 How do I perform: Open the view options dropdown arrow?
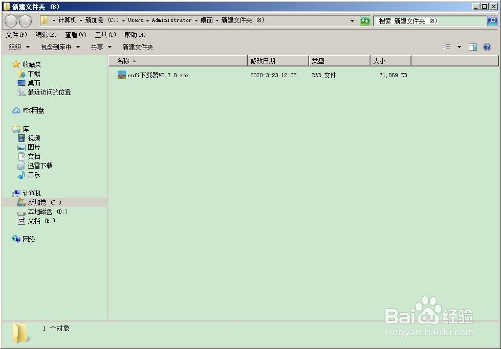click(459, 47)
